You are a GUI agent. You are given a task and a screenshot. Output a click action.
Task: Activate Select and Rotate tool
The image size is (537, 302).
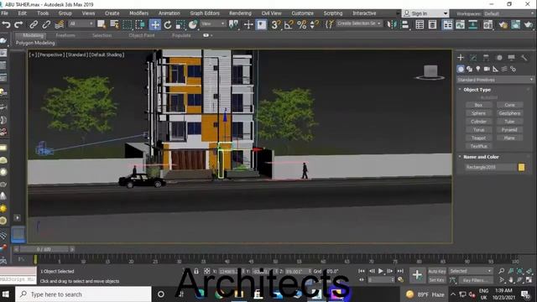pos(168,24)
